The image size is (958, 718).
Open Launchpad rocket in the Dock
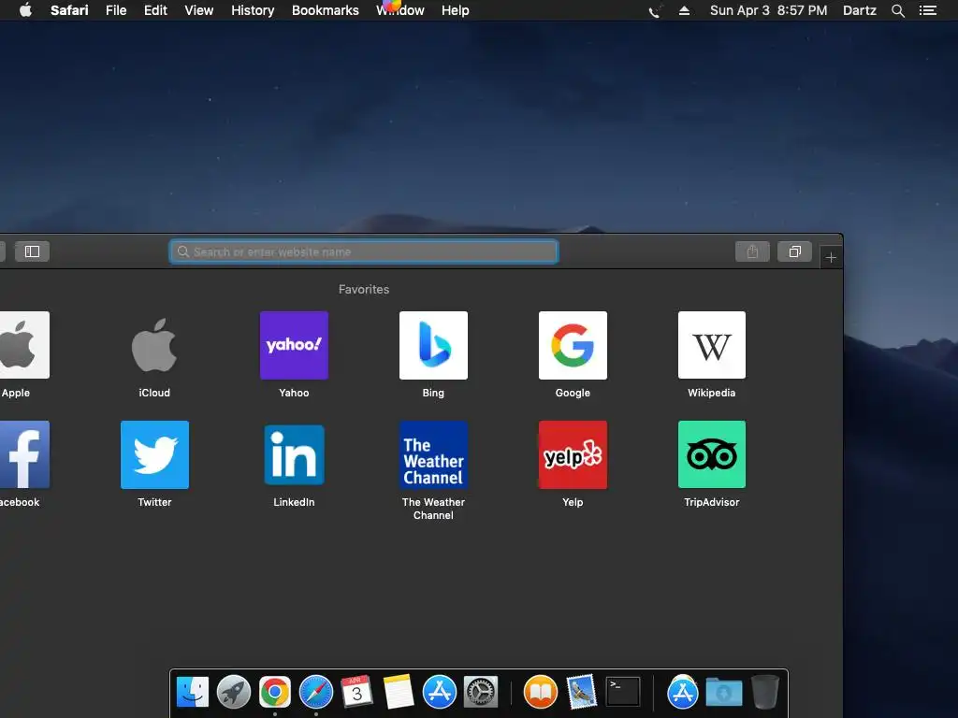[233, 692]
